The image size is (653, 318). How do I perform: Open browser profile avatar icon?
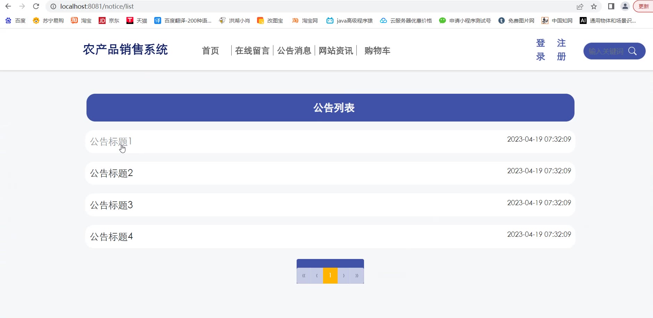[x=625, y=6]
